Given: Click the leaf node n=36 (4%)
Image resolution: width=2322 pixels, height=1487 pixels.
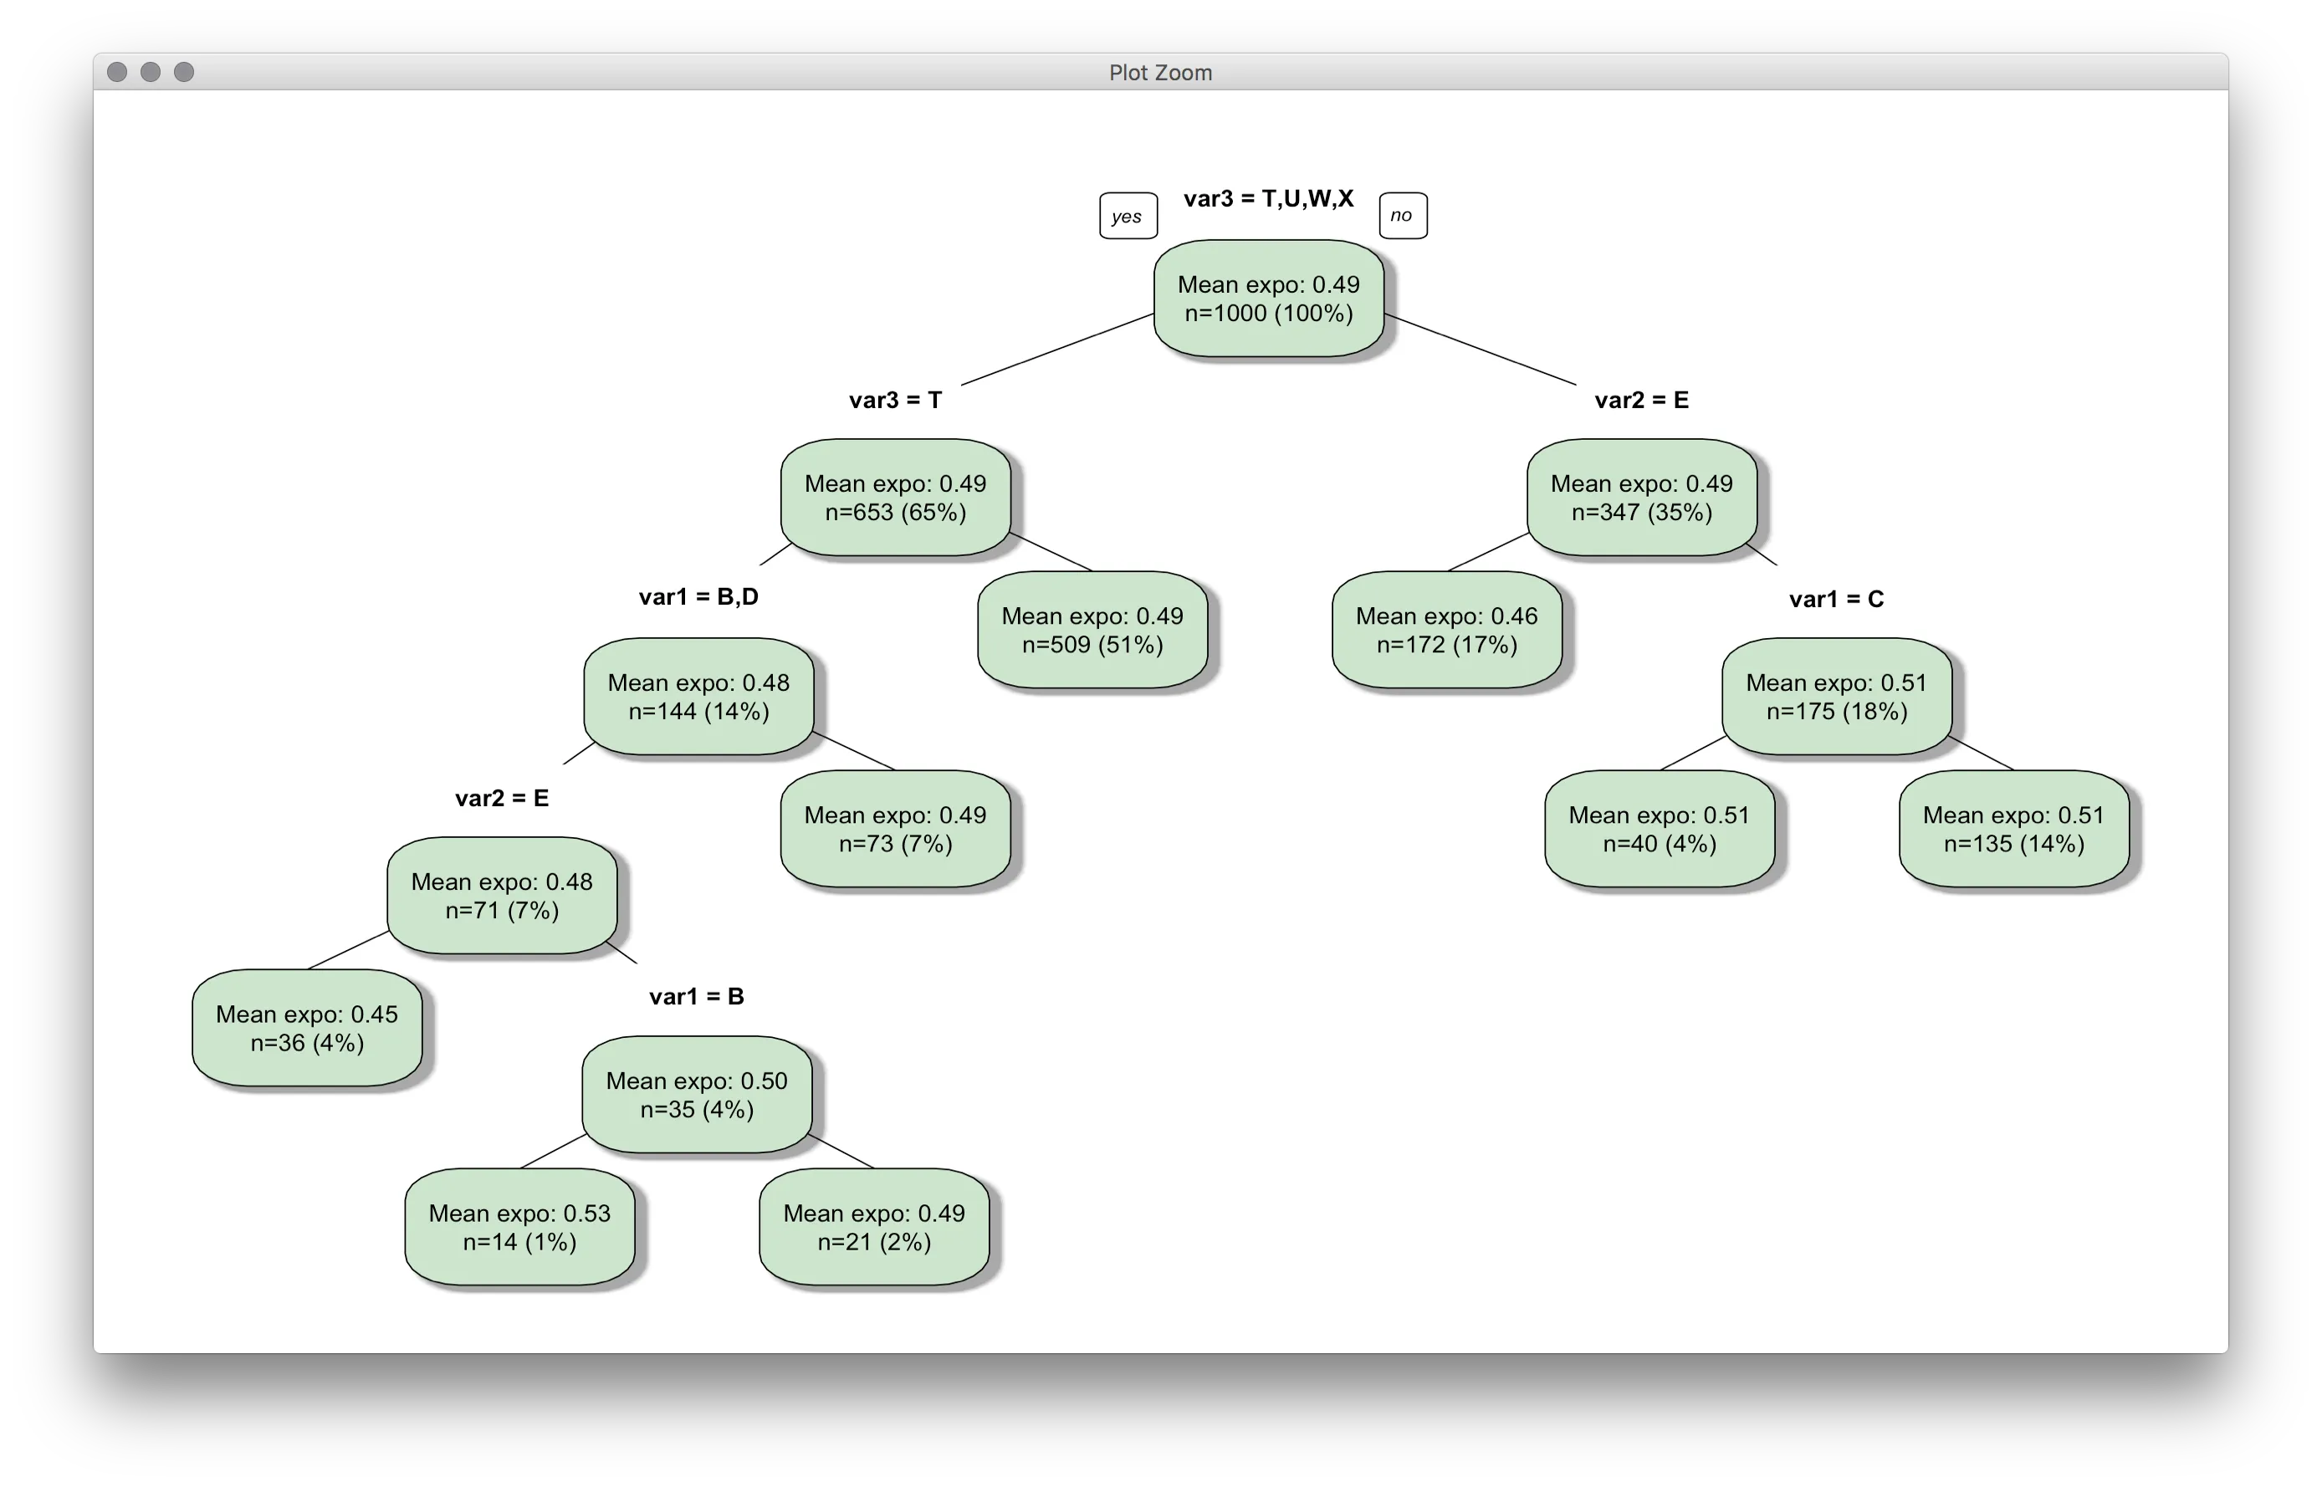Looking at the screenshot, I should (x=306, y=1027).
